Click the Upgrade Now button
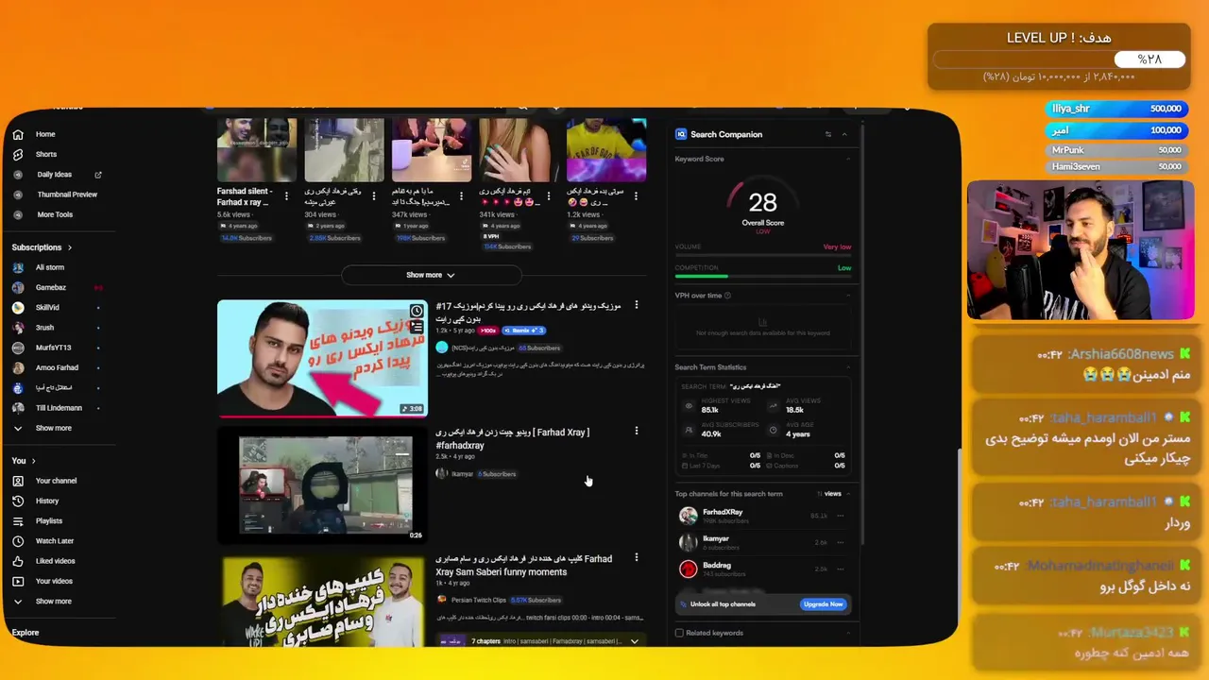1209x680 pixels. point(823,604)
